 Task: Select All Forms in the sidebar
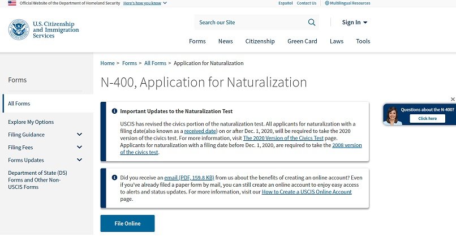click(19, 104)
